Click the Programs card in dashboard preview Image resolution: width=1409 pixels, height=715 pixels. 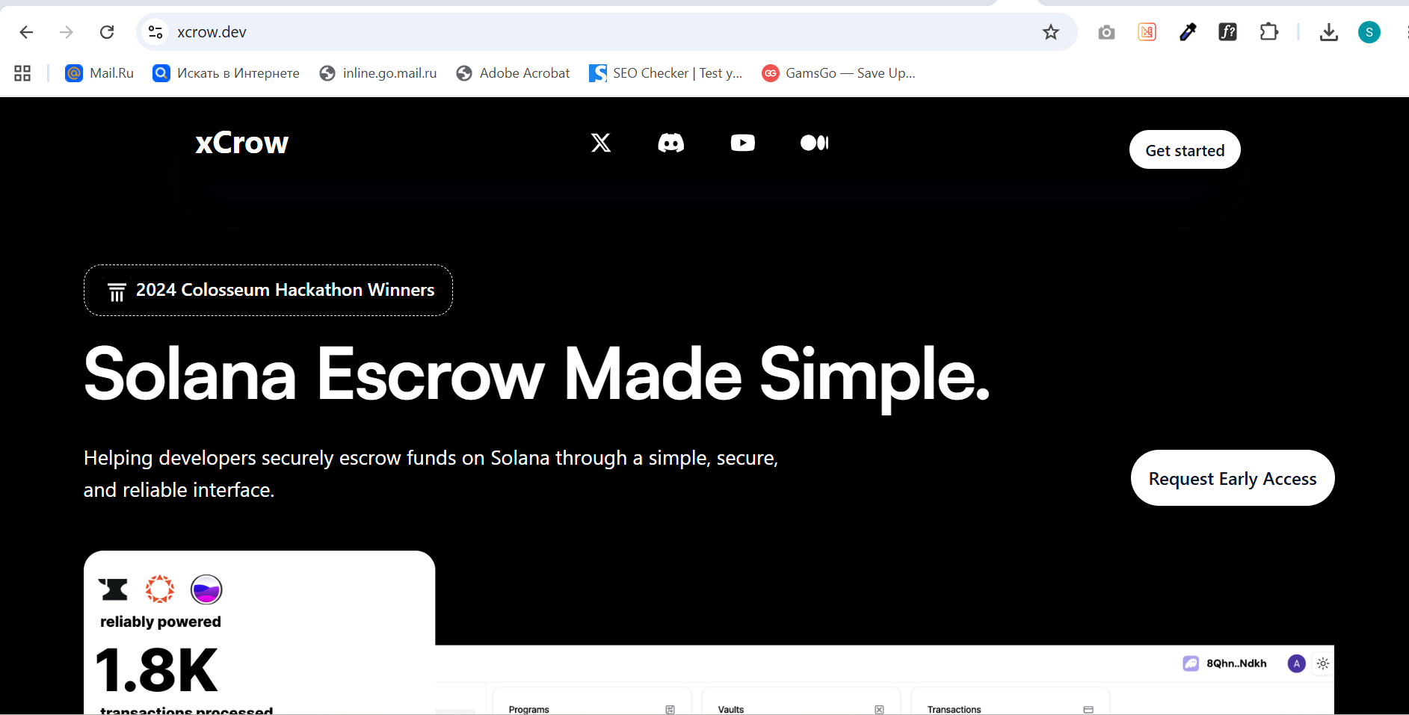coord(592,702)
